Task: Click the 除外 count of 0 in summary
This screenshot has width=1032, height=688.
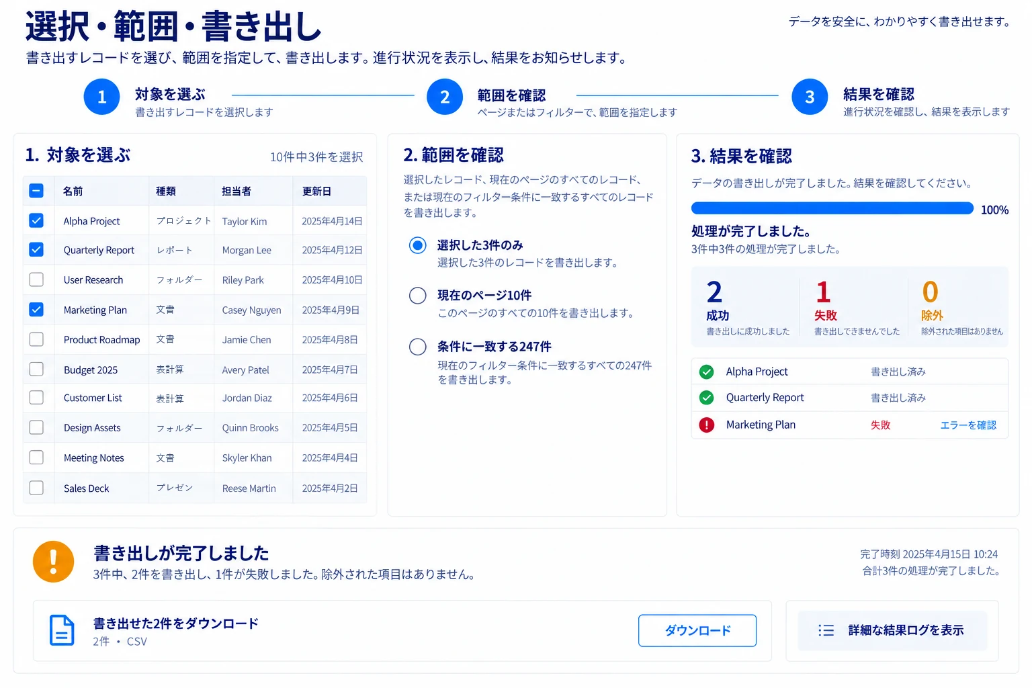Action: click(930, 292)
